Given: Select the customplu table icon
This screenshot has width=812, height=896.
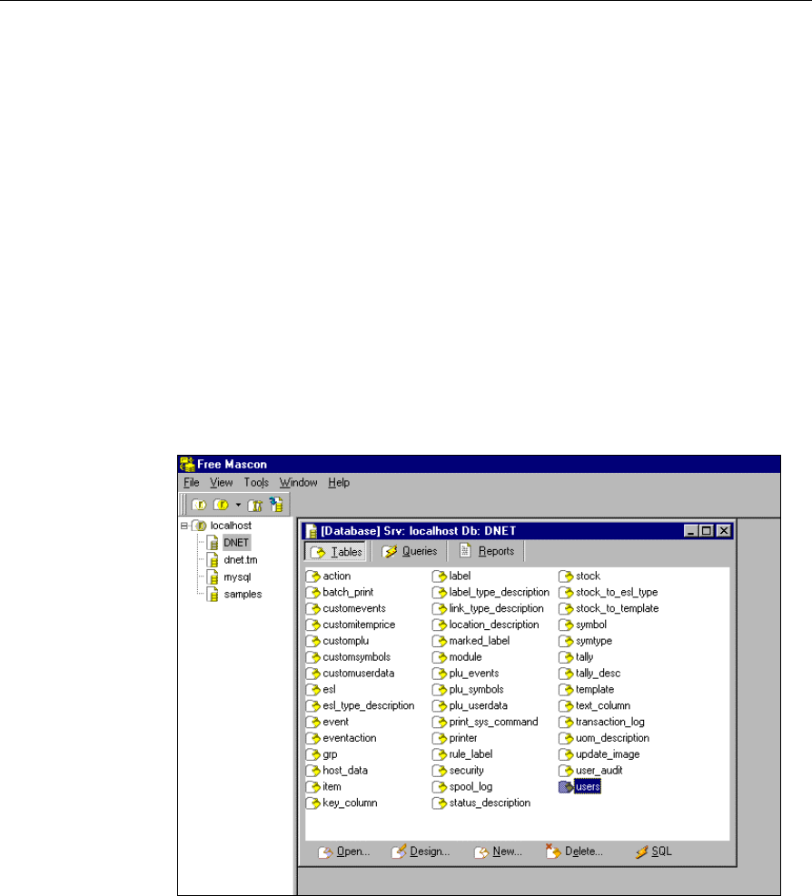Looking at the screenshot, I should coord(312,641).
